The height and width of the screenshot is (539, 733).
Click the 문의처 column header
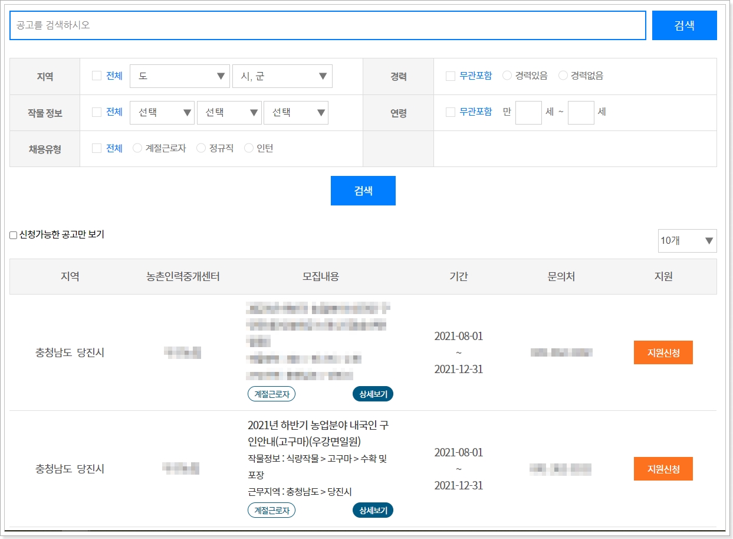coord(561,276)
